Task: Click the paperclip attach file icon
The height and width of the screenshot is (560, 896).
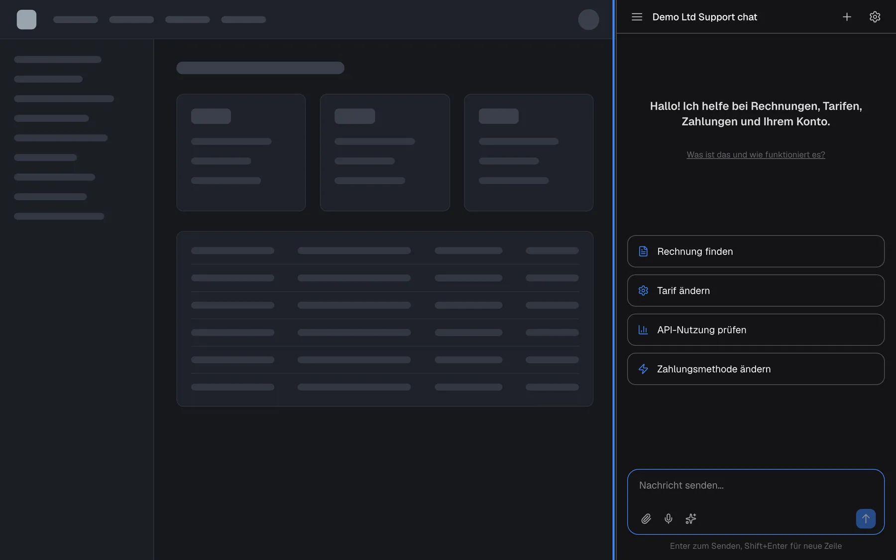Action: [x=646, y=519]
